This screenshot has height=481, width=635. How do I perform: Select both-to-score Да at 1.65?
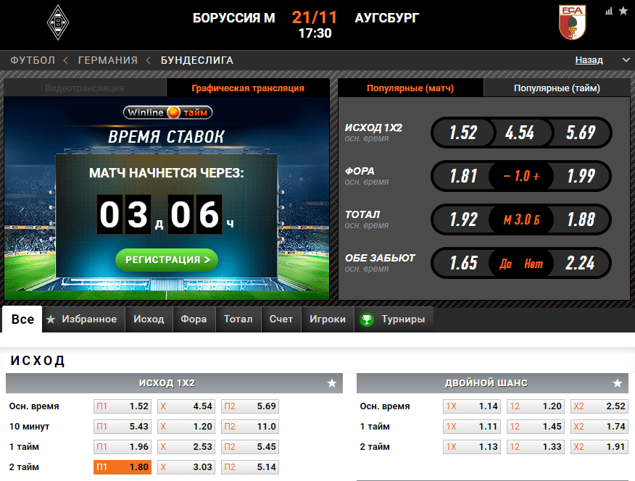click(463, 263)
